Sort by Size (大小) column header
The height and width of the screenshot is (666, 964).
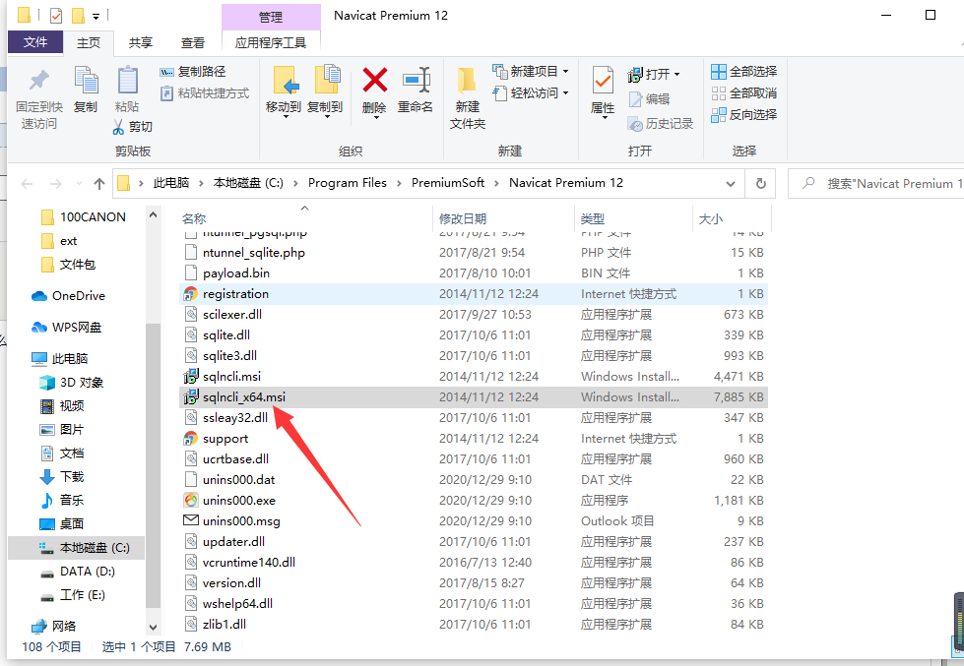click(732, 218)
